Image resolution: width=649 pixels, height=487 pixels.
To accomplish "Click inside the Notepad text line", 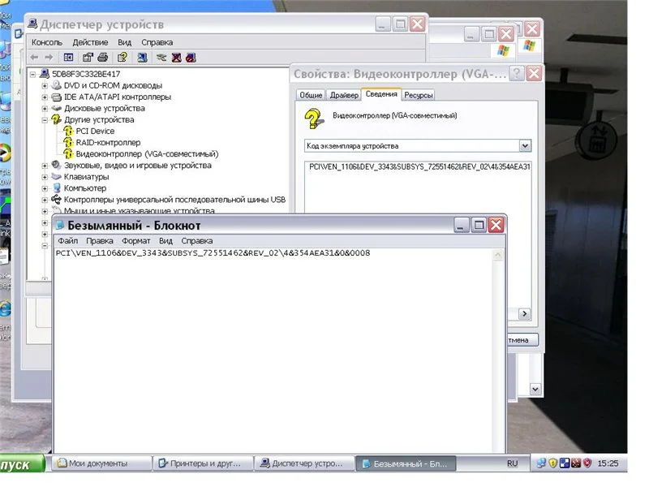I will pyautogui.click(x=213, y=253).
